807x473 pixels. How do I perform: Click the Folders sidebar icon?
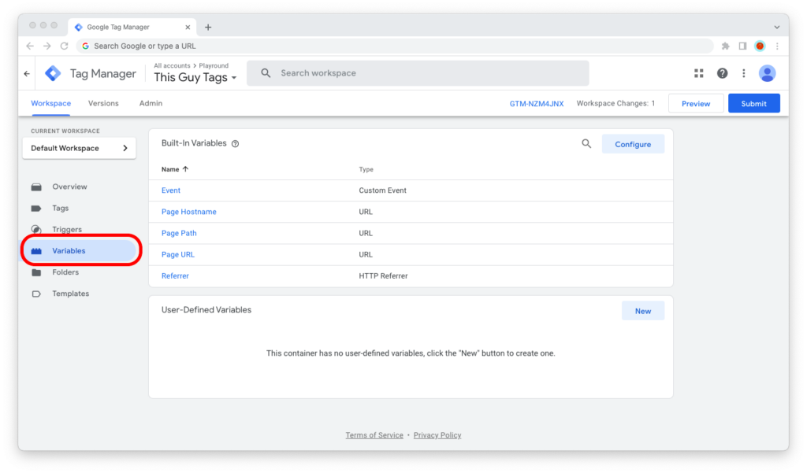[x=36, y=272]
